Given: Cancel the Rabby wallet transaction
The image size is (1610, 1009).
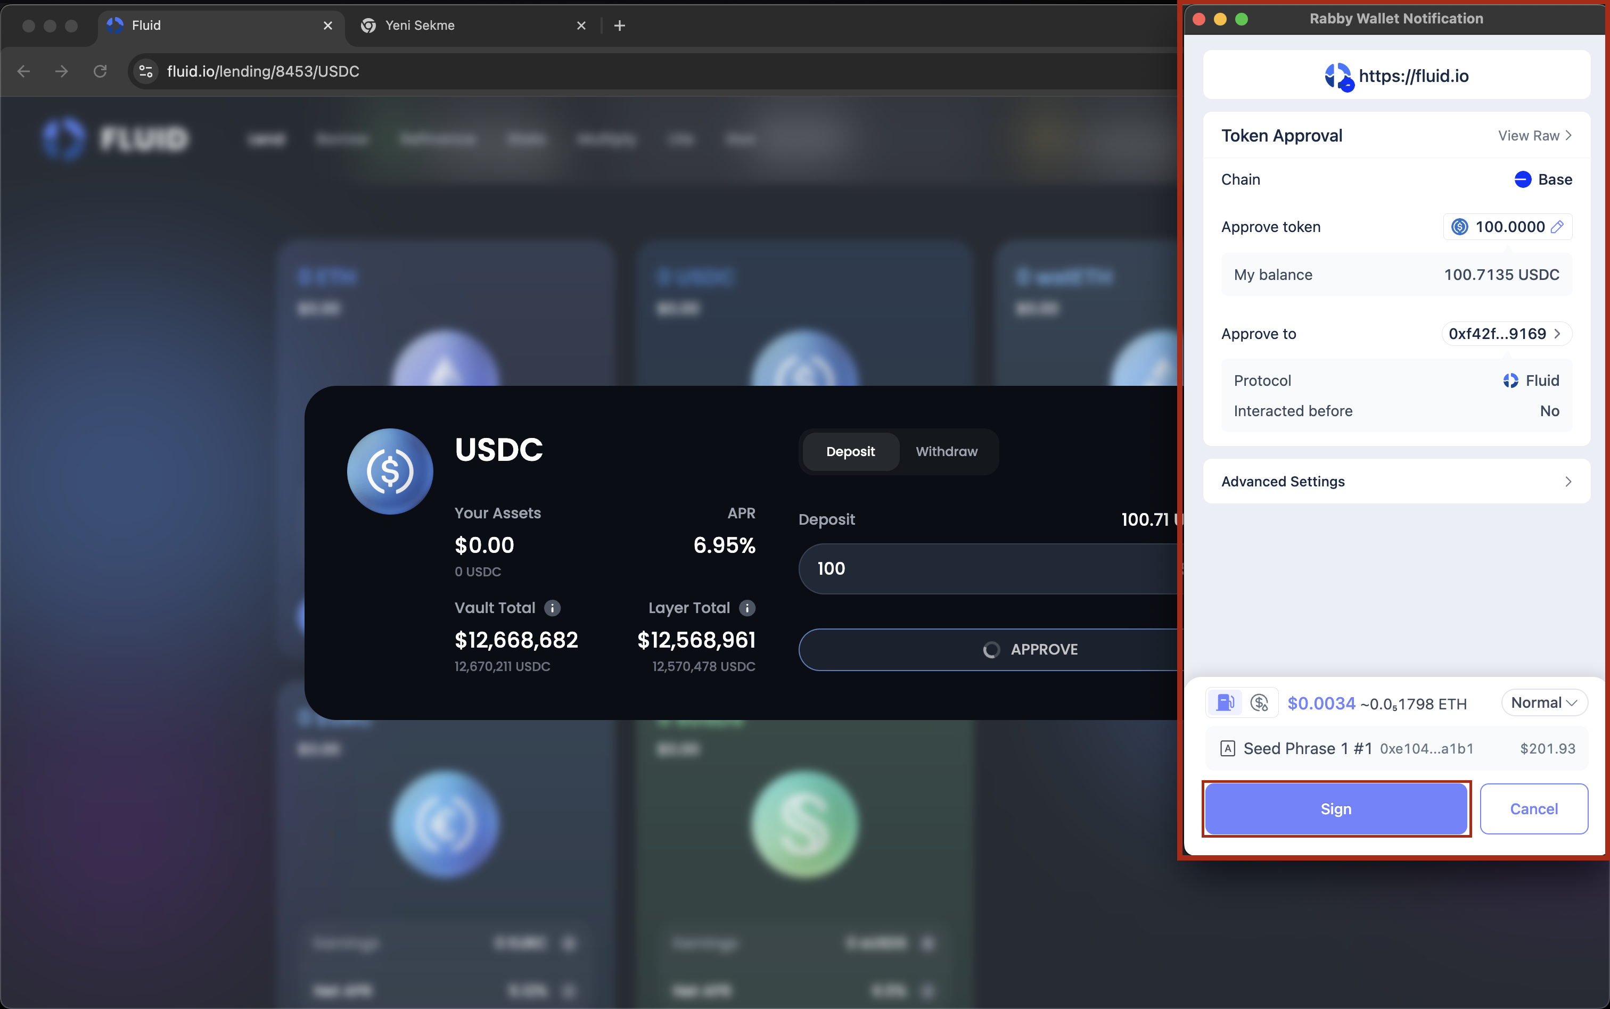Looking at the screenshot, I should click(x=1533, y=808).
